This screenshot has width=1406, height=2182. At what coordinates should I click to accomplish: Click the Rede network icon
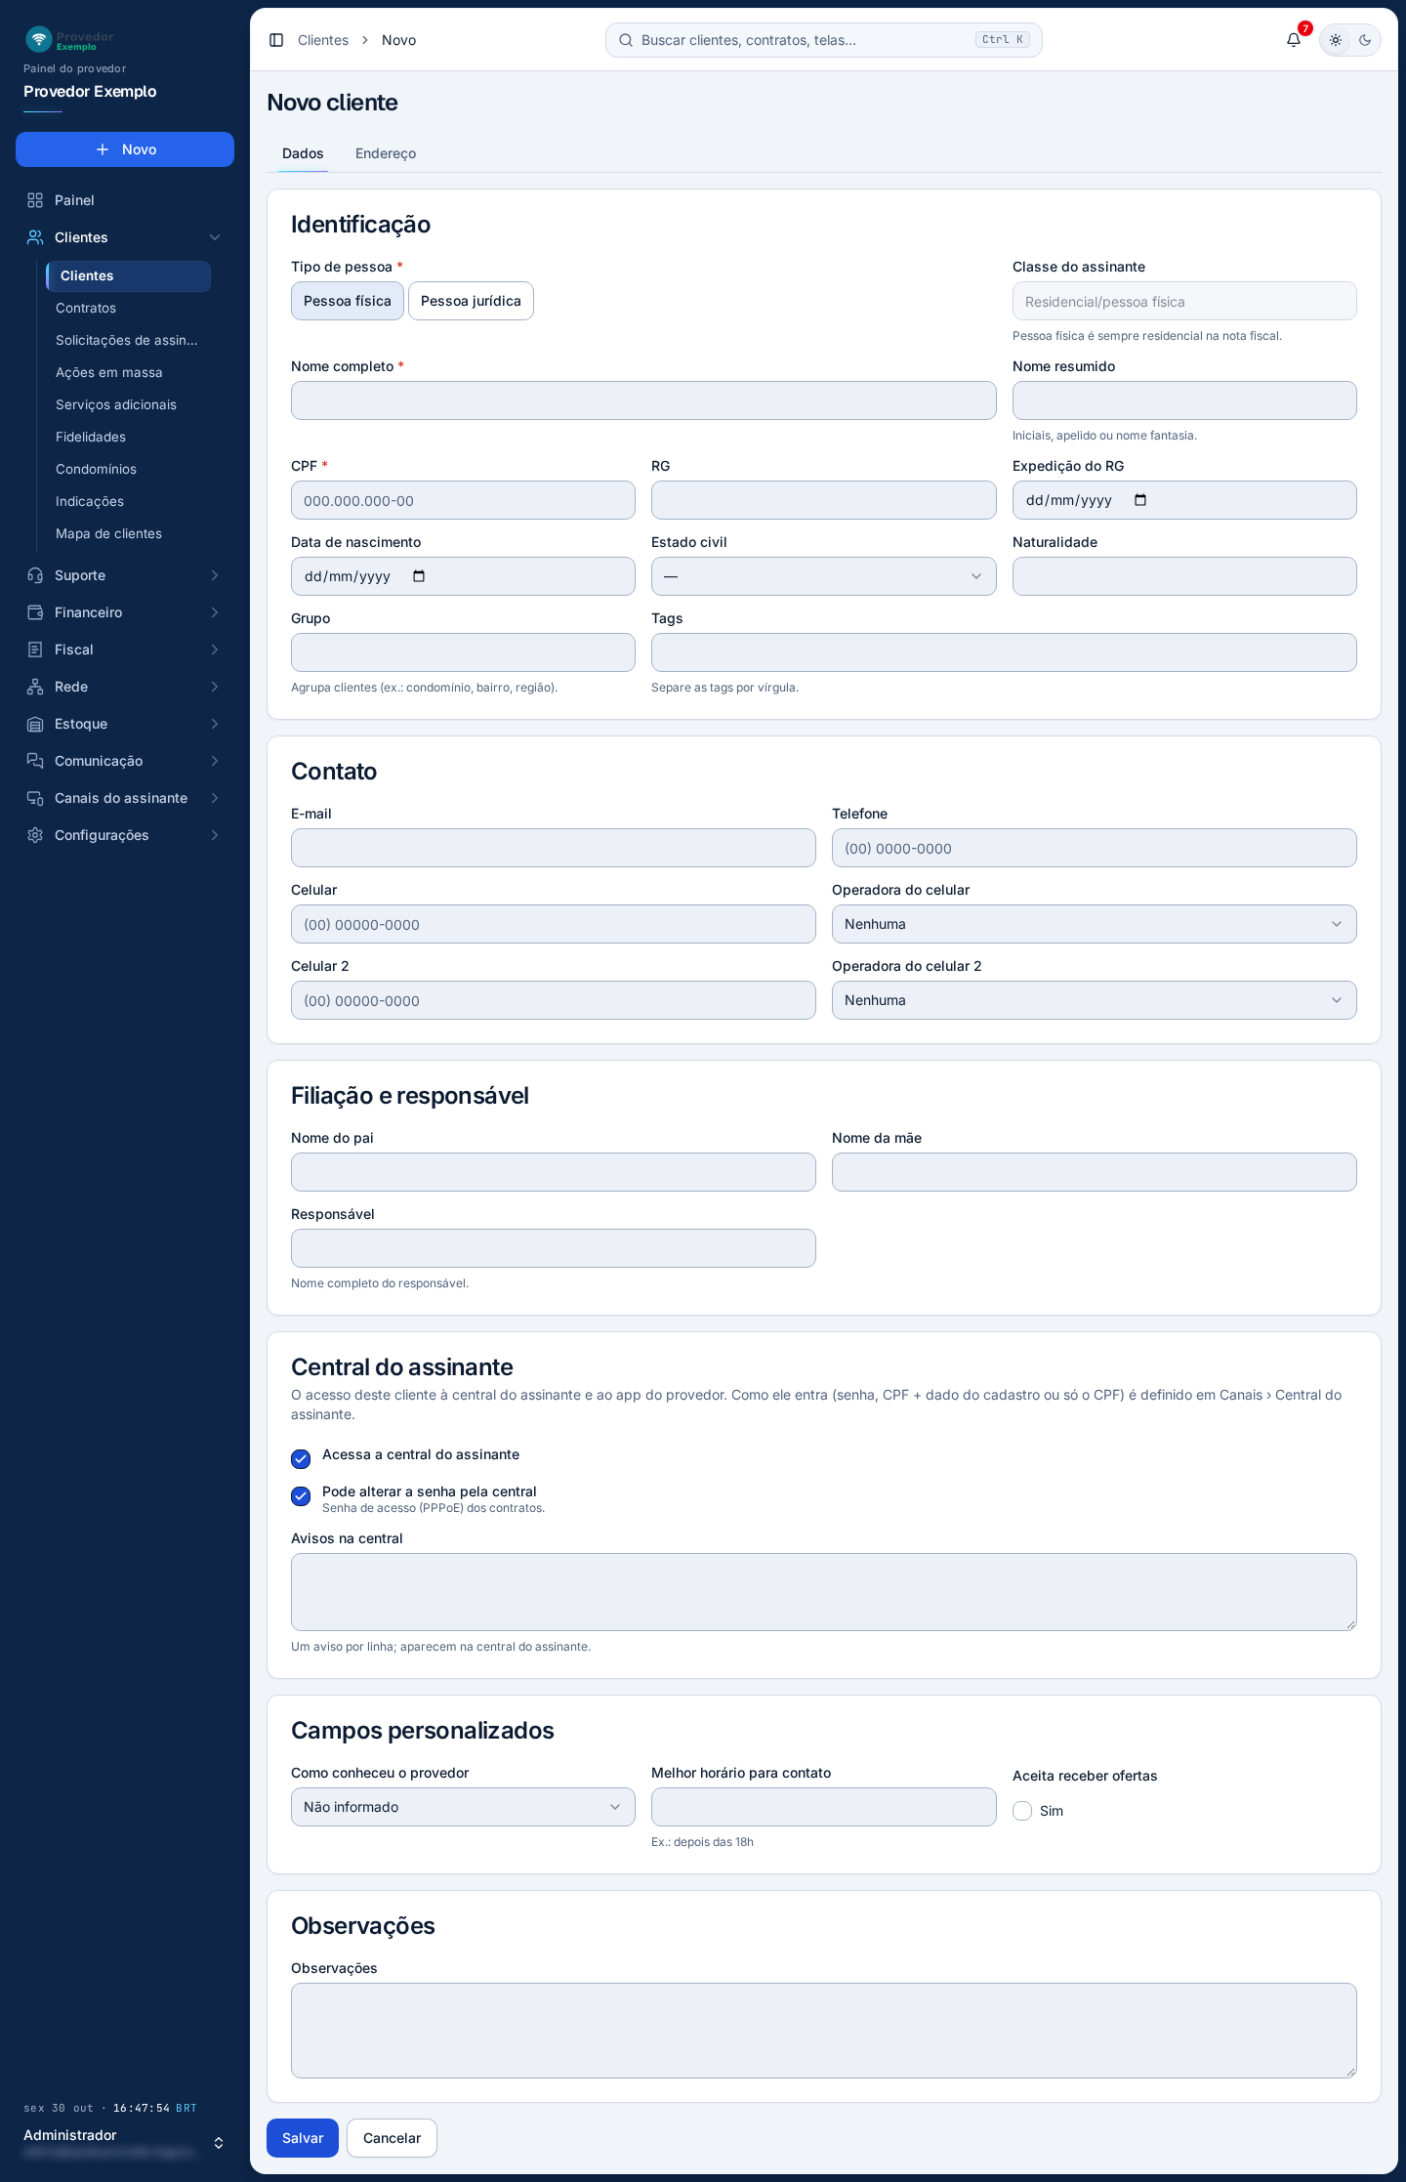coord(35,687)
